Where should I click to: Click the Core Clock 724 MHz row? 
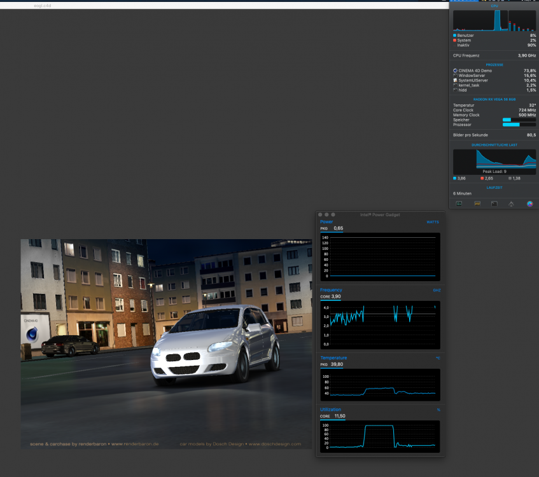click(x=494, y=110)
